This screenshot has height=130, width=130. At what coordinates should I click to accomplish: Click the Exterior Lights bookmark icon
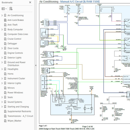(5, 58)
